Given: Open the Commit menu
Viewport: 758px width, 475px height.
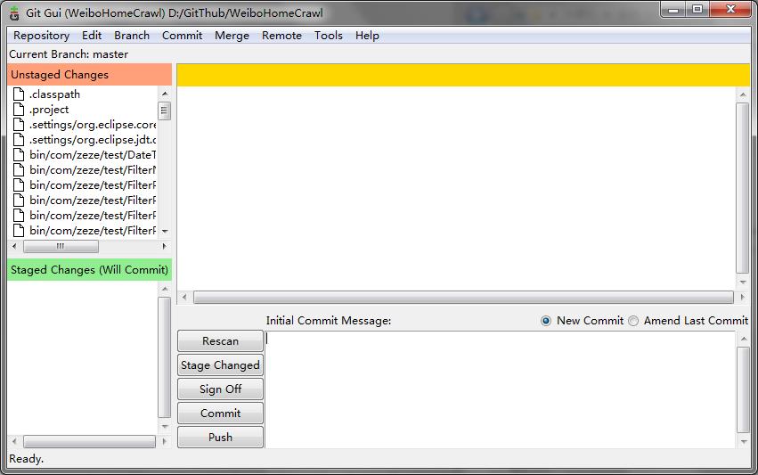Looking at the screenshot, I should (x=183, y=36).
